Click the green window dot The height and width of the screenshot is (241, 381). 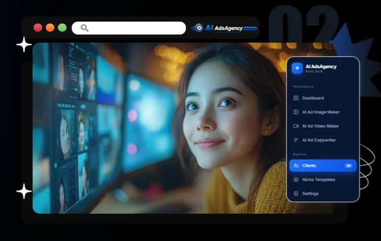62,28
